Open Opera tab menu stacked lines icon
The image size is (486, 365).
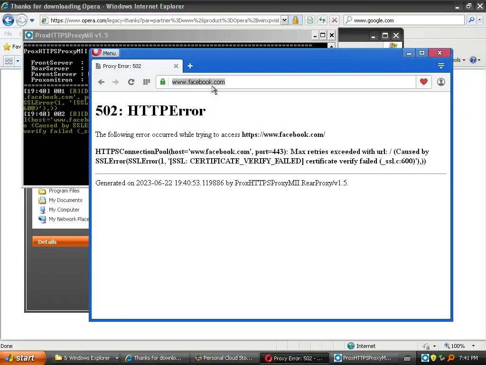click(x=441, y=66)
